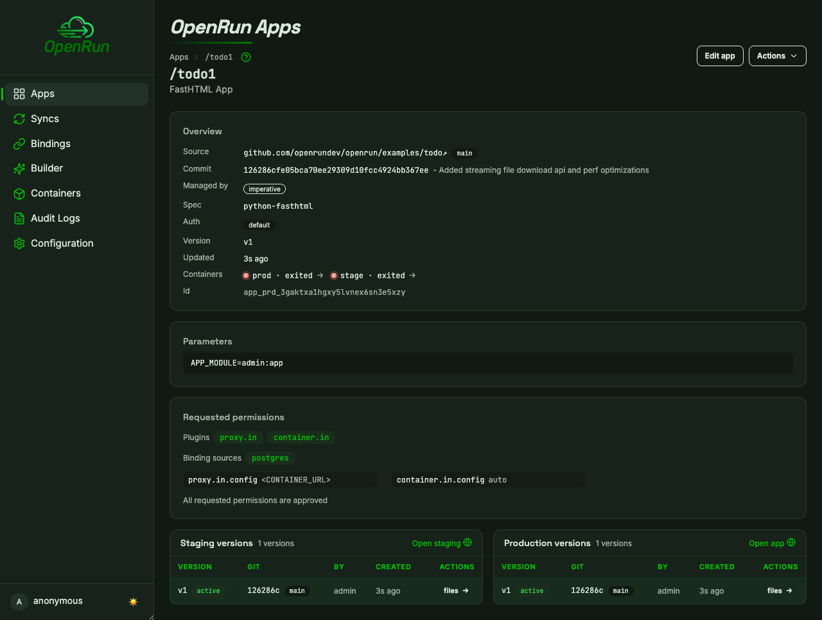Click the main badge in Production versions row
This screenshot has height=620, width=822.
pos(620,590)
